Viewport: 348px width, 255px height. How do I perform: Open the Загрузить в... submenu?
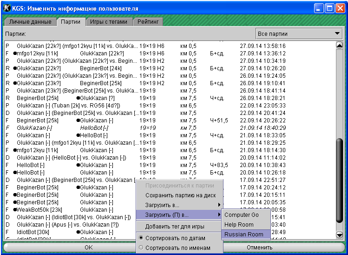click(x=180, y=205)
